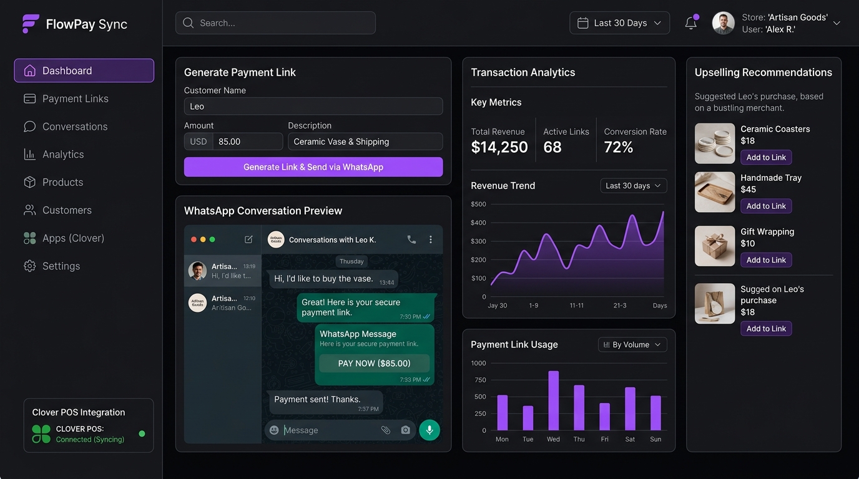Go to Conversations section

[x=84, y=127]
